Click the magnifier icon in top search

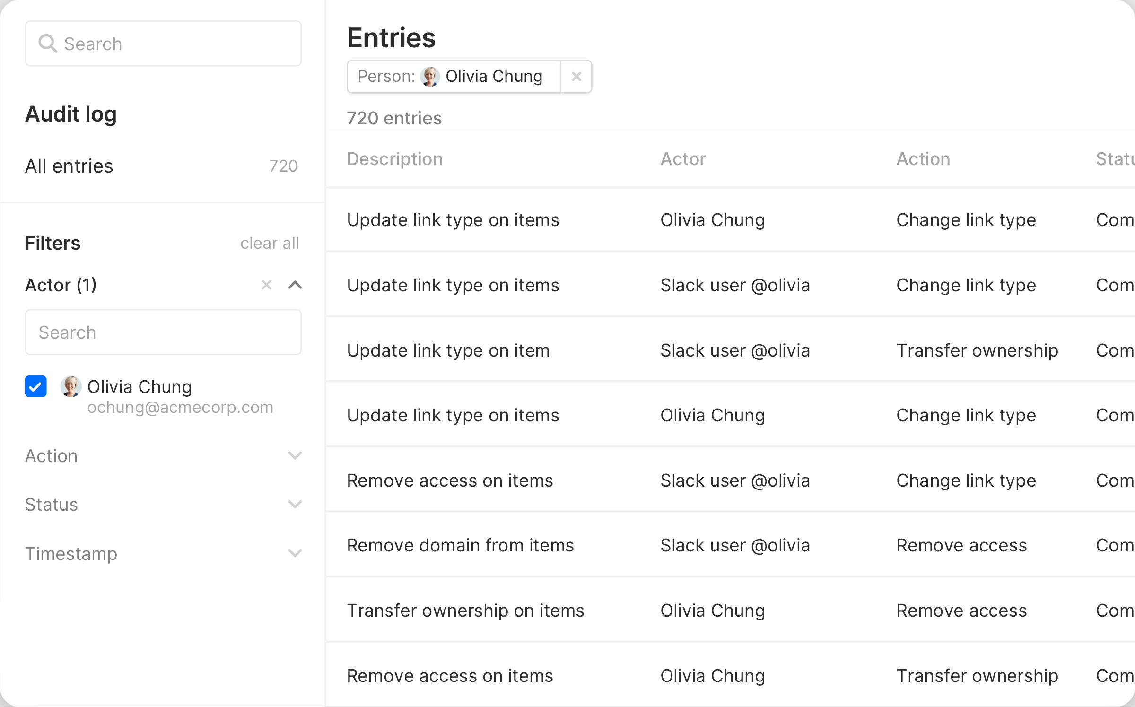48,44
